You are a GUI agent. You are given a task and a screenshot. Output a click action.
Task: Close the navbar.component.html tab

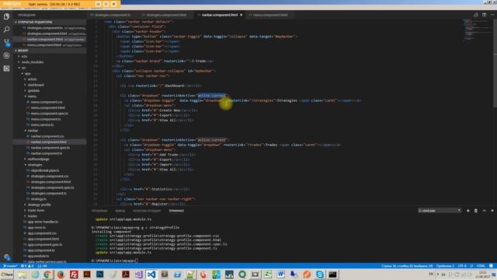[242, 15]
